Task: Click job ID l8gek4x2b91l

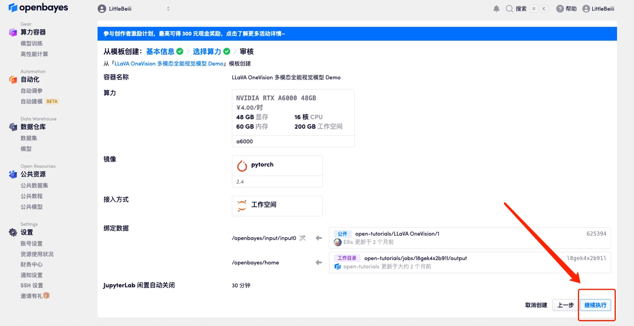Action: pyautogui.click(x=587, y=258)
